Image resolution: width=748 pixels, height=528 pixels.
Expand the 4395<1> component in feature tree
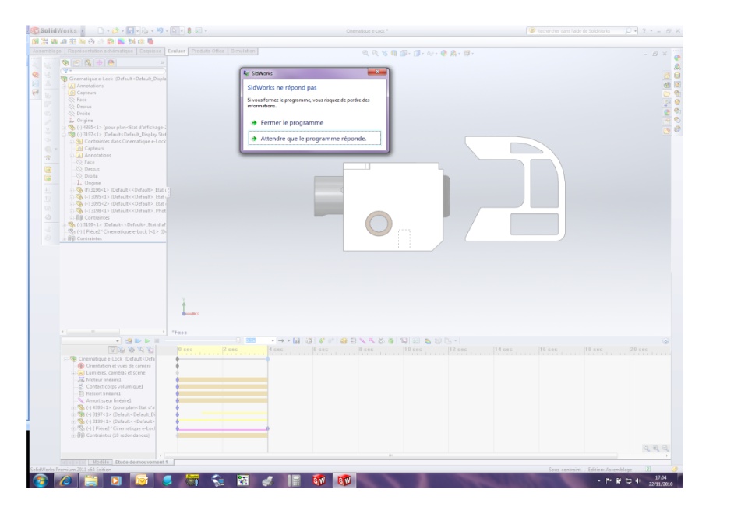click(65, 128)
